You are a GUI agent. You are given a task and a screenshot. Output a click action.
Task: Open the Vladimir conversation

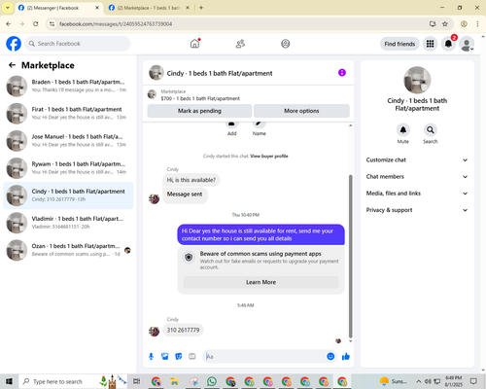tap(68, 223)
